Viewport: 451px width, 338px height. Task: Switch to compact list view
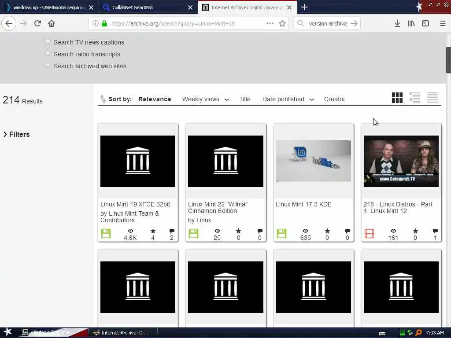click(x=433, y=98)
